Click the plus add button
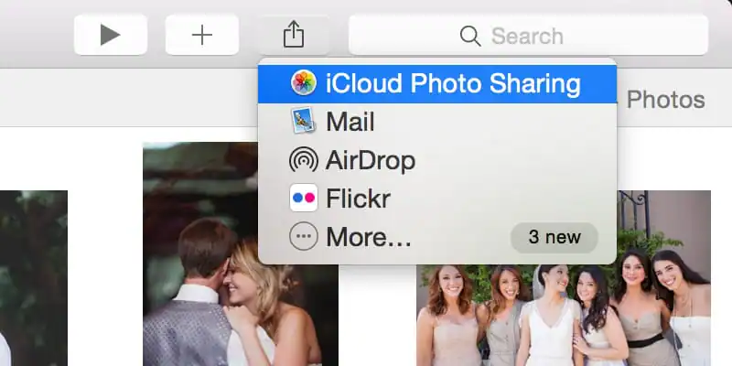Viewport: 732px width, 366px height. click(x=202, y=35)
